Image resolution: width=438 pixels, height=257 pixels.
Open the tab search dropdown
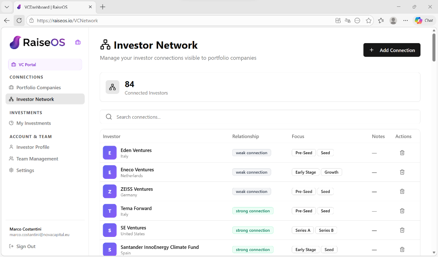click(x=7, y=7)
